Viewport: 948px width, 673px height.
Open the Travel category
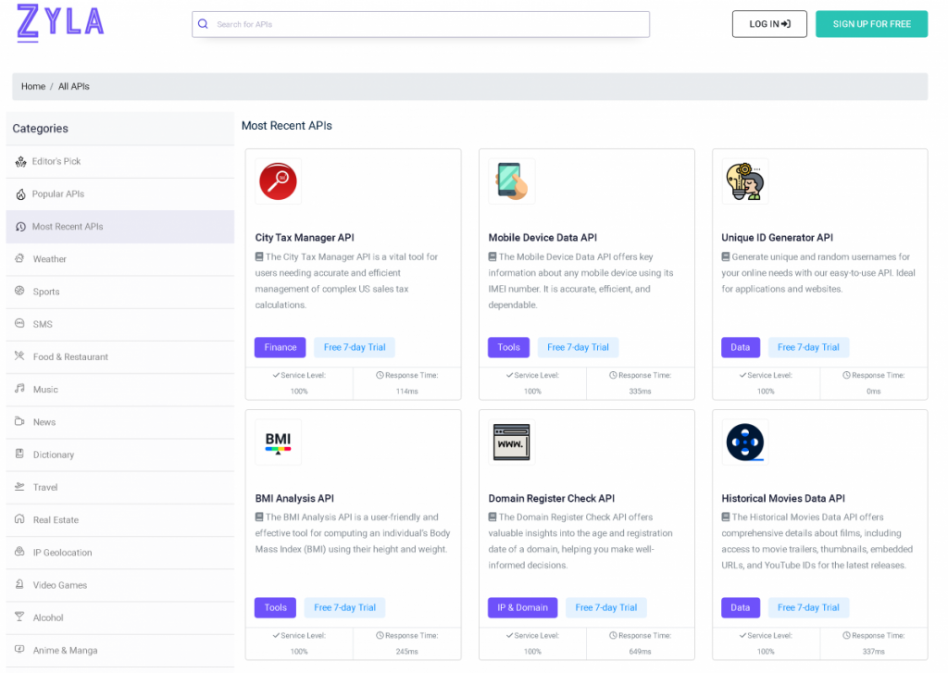119,488
